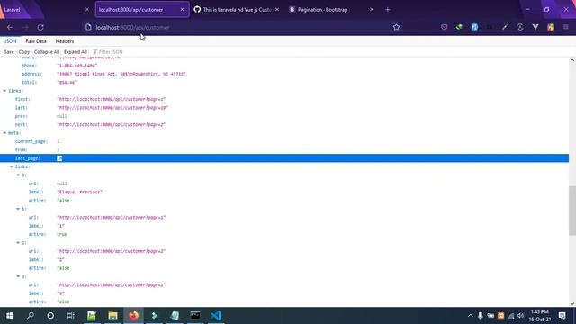Open the notification center icon
The height and width of the screenshot is (324, 576).
click(x=562, y=316)
